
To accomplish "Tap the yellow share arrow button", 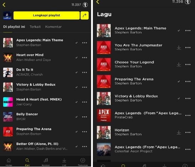I will 85,15.
